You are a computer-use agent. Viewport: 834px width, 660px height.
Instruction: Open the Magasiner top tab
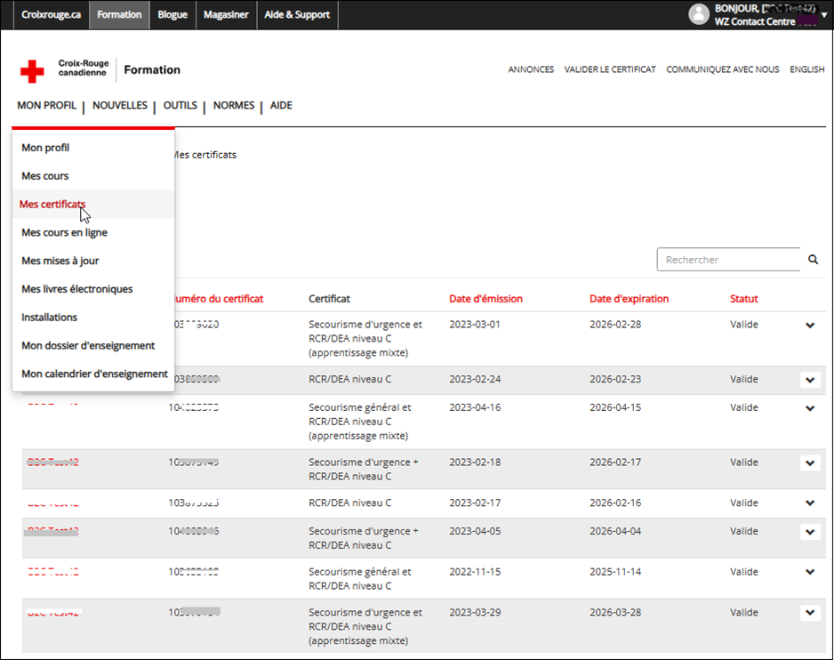tap(226, 15)
